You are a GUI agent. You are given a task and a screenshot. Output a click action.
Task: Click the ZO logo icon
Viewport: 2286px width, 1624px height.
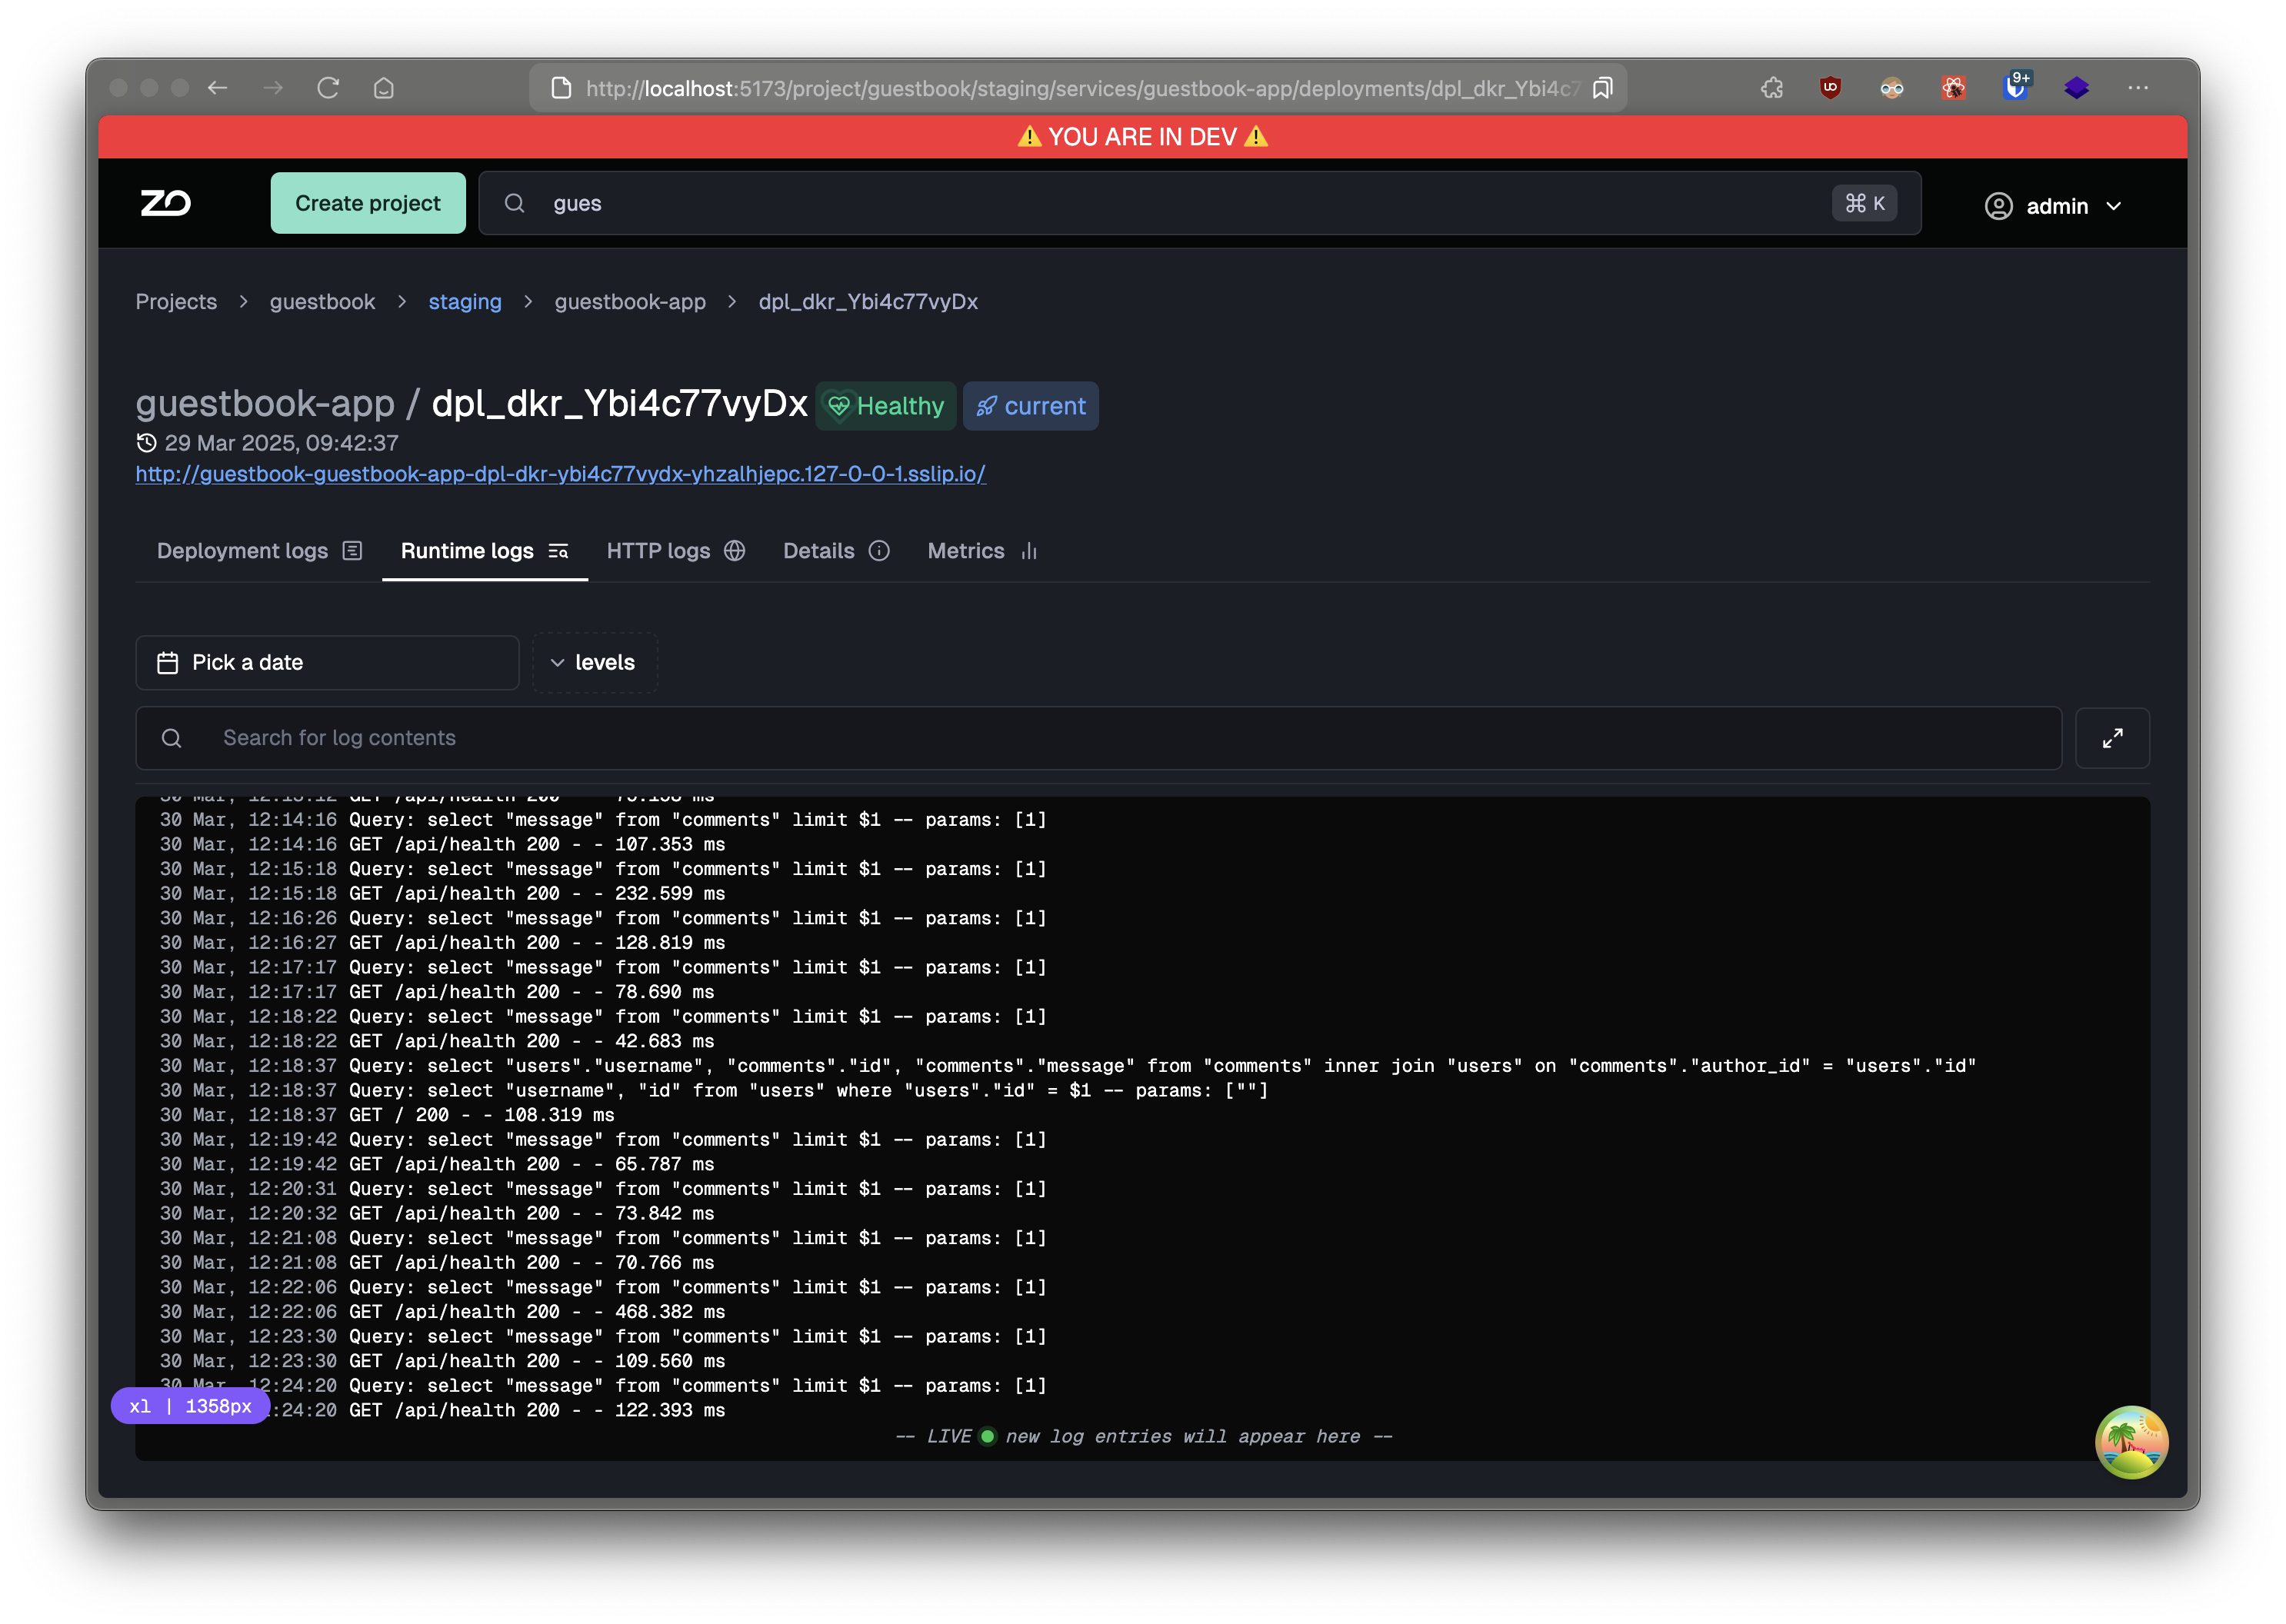tap(166, 204)
